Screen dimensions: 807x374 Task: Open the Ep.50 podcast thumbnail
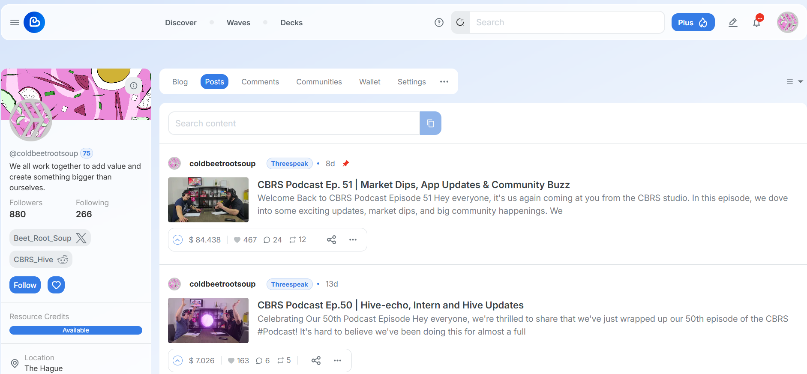(x=208, y=320)
